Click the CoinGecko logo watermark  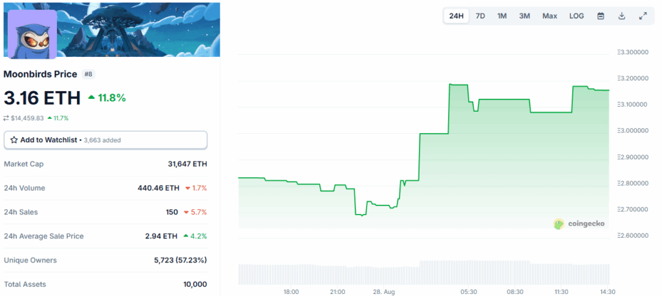[579, 224]
